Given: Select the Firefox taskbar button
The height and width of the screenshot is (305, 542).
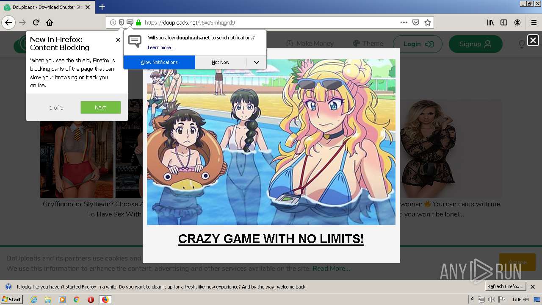Looking at the screenshot, I should pos(105,299).
